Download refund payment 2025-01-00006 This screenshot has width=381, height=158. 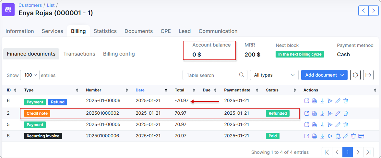322,101
